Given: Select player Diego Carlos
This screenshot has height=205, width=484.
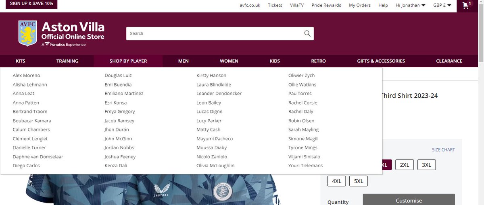Looking at the screenshot, I should [x=26, y=166].
